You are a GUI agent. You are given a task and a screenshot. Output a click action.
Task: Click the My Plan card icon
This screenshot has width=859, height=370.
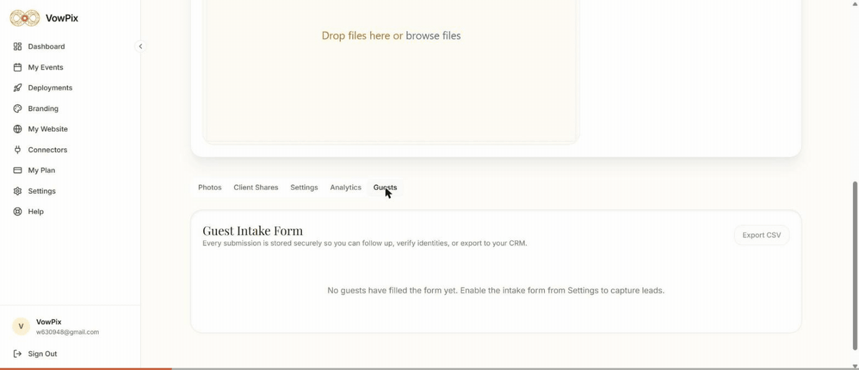click(18, 170)
